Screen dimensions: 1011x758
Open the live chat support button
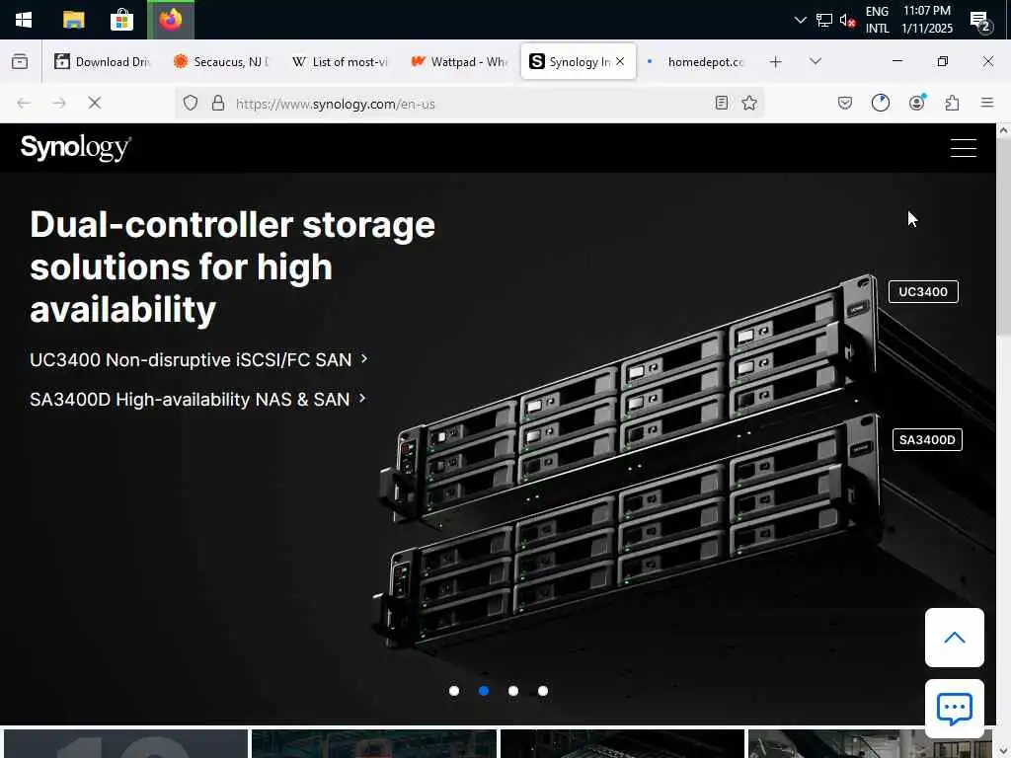click(x=955, y=709)
